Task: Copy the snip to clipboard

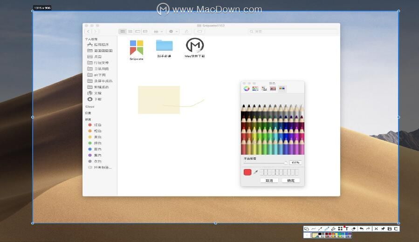Action: (x=396, y=229)
